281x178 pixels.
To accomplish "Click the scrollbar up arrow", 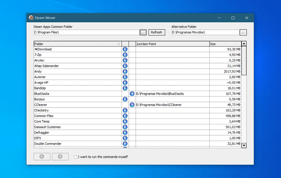I will [x=244, y=44].
